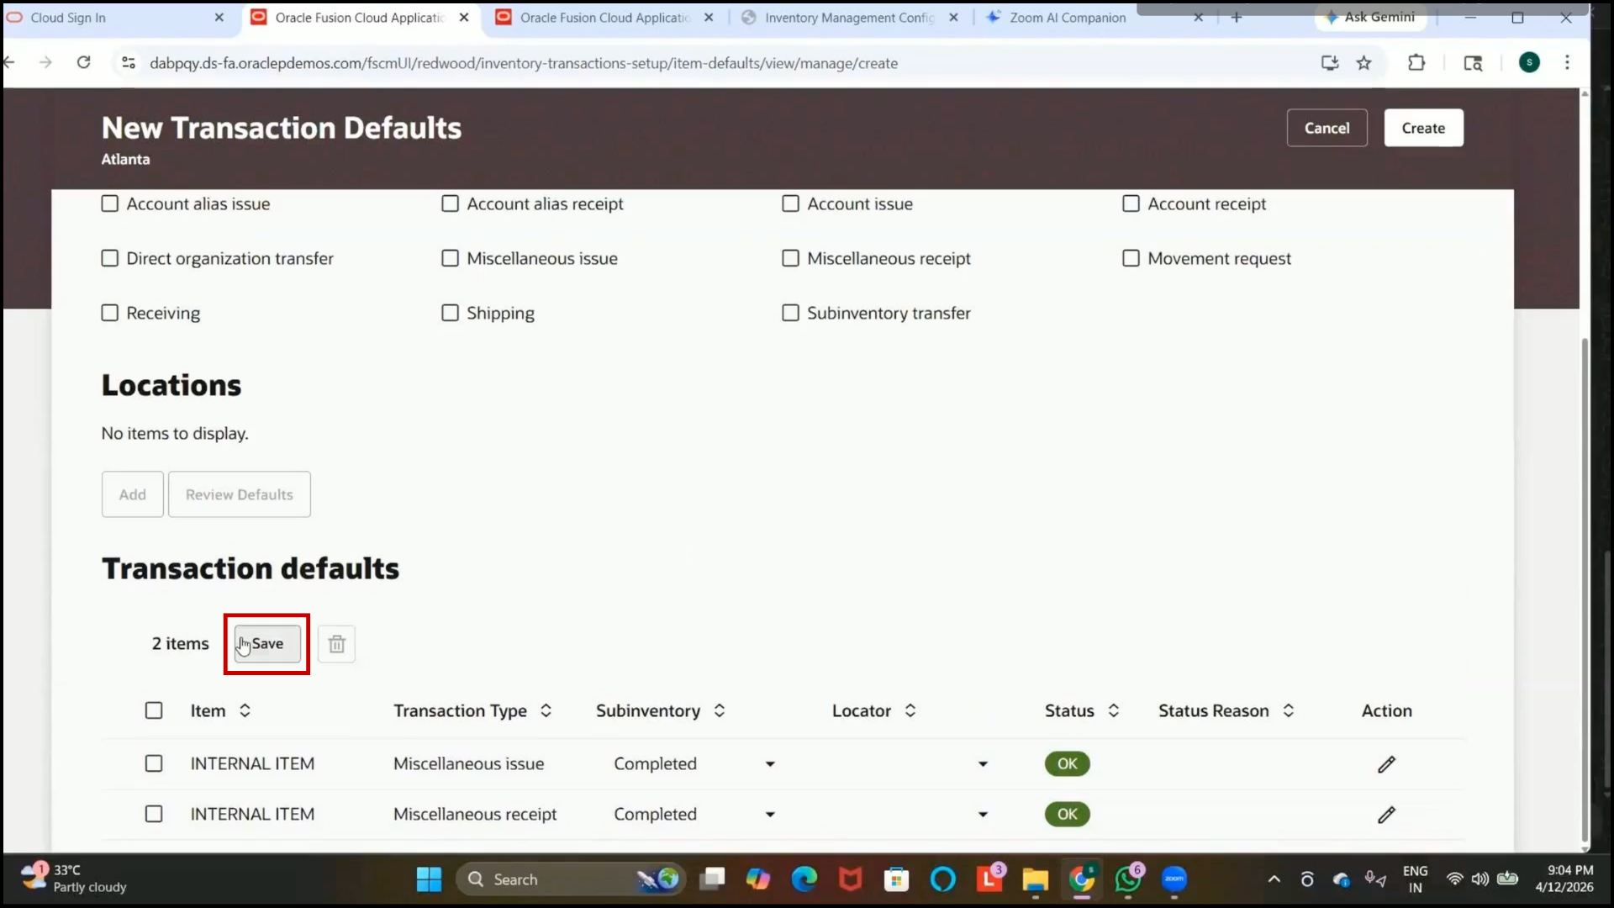Click the Create button
The width and height of the screenshot is (1614, 908).
click(x=1423, y=128)
